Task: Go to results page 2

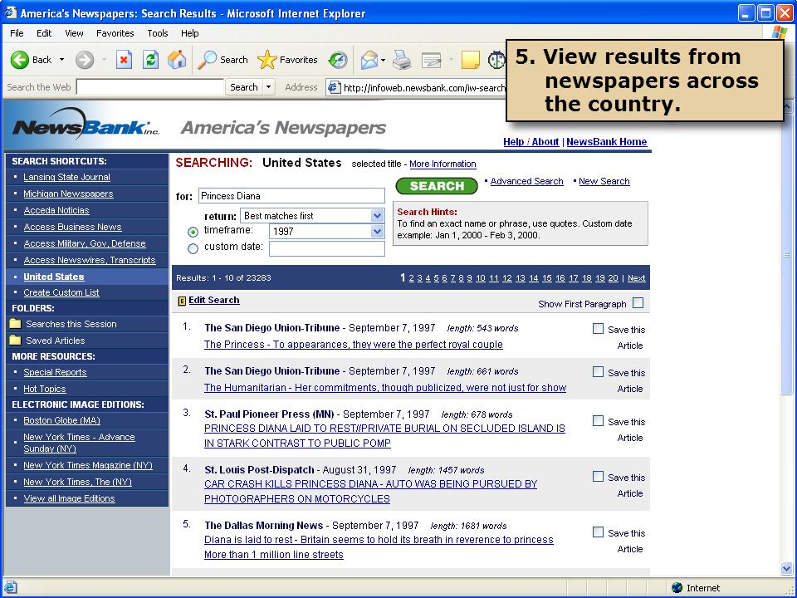Action: click(411, 278)
